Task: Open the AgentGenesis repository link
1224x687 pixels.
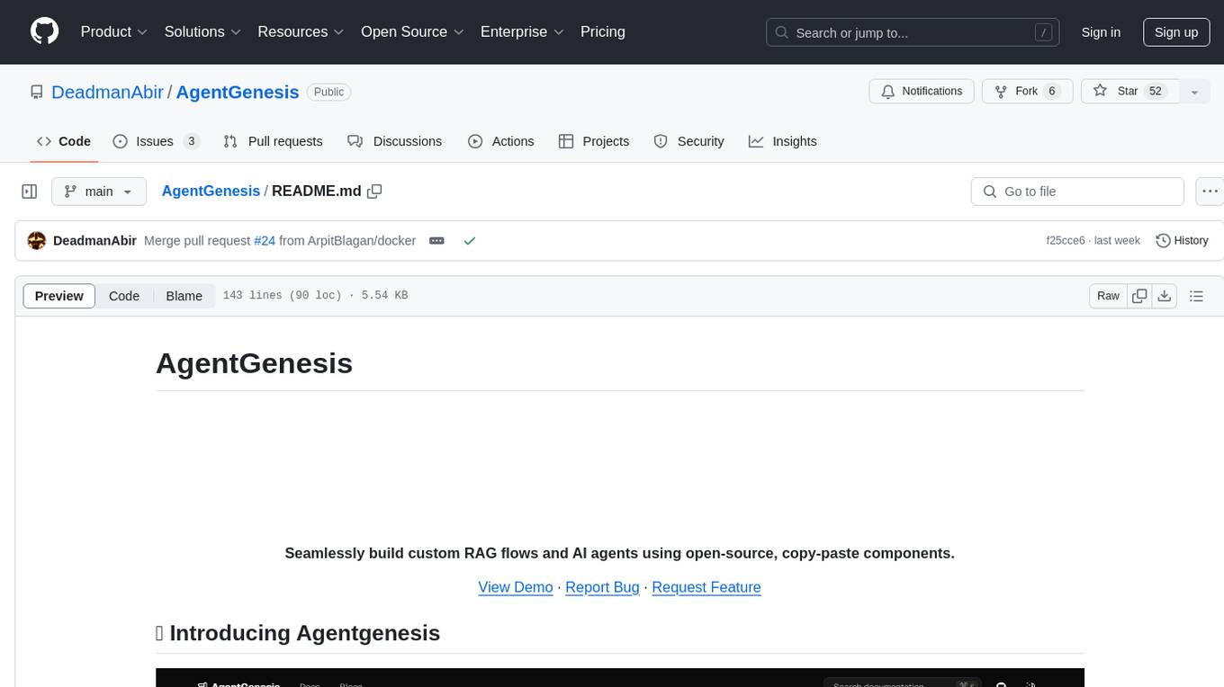Action: (238, 92)
